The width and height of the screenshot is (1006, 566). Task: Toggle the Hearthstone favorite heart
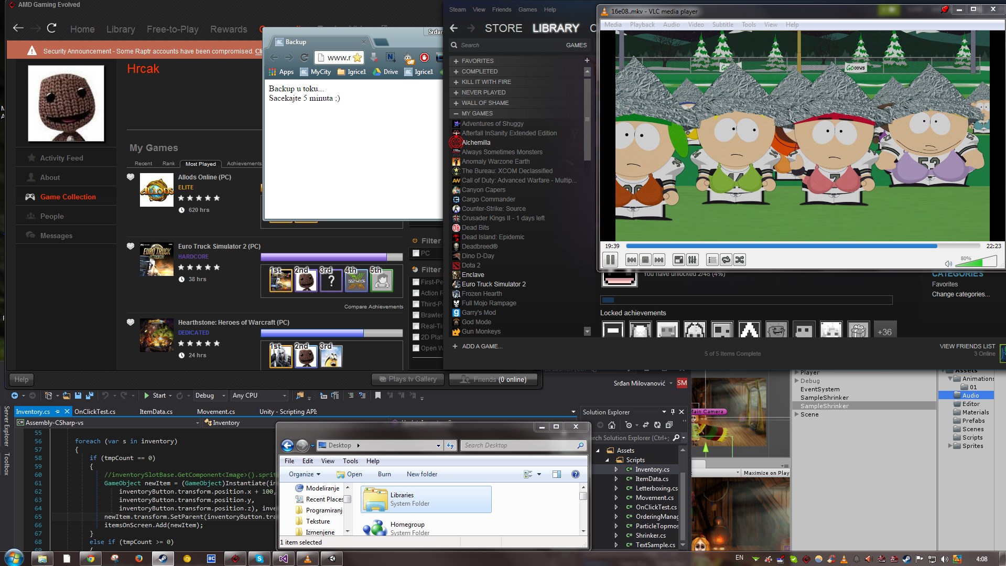click(131, 323)
